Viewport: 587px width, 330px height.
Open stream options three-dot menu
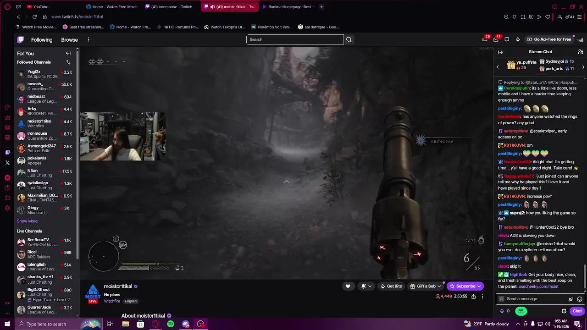[482, 297]
